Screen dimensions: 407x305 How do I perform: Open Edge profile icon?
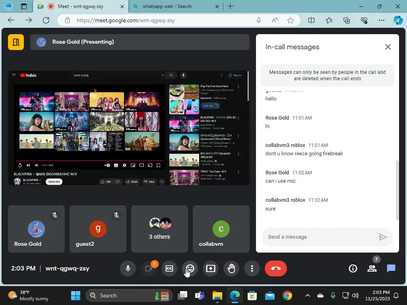9,6
